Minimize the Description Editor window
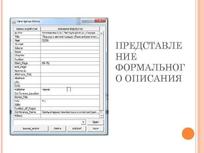The image size is (204, 153). point(85,21)
